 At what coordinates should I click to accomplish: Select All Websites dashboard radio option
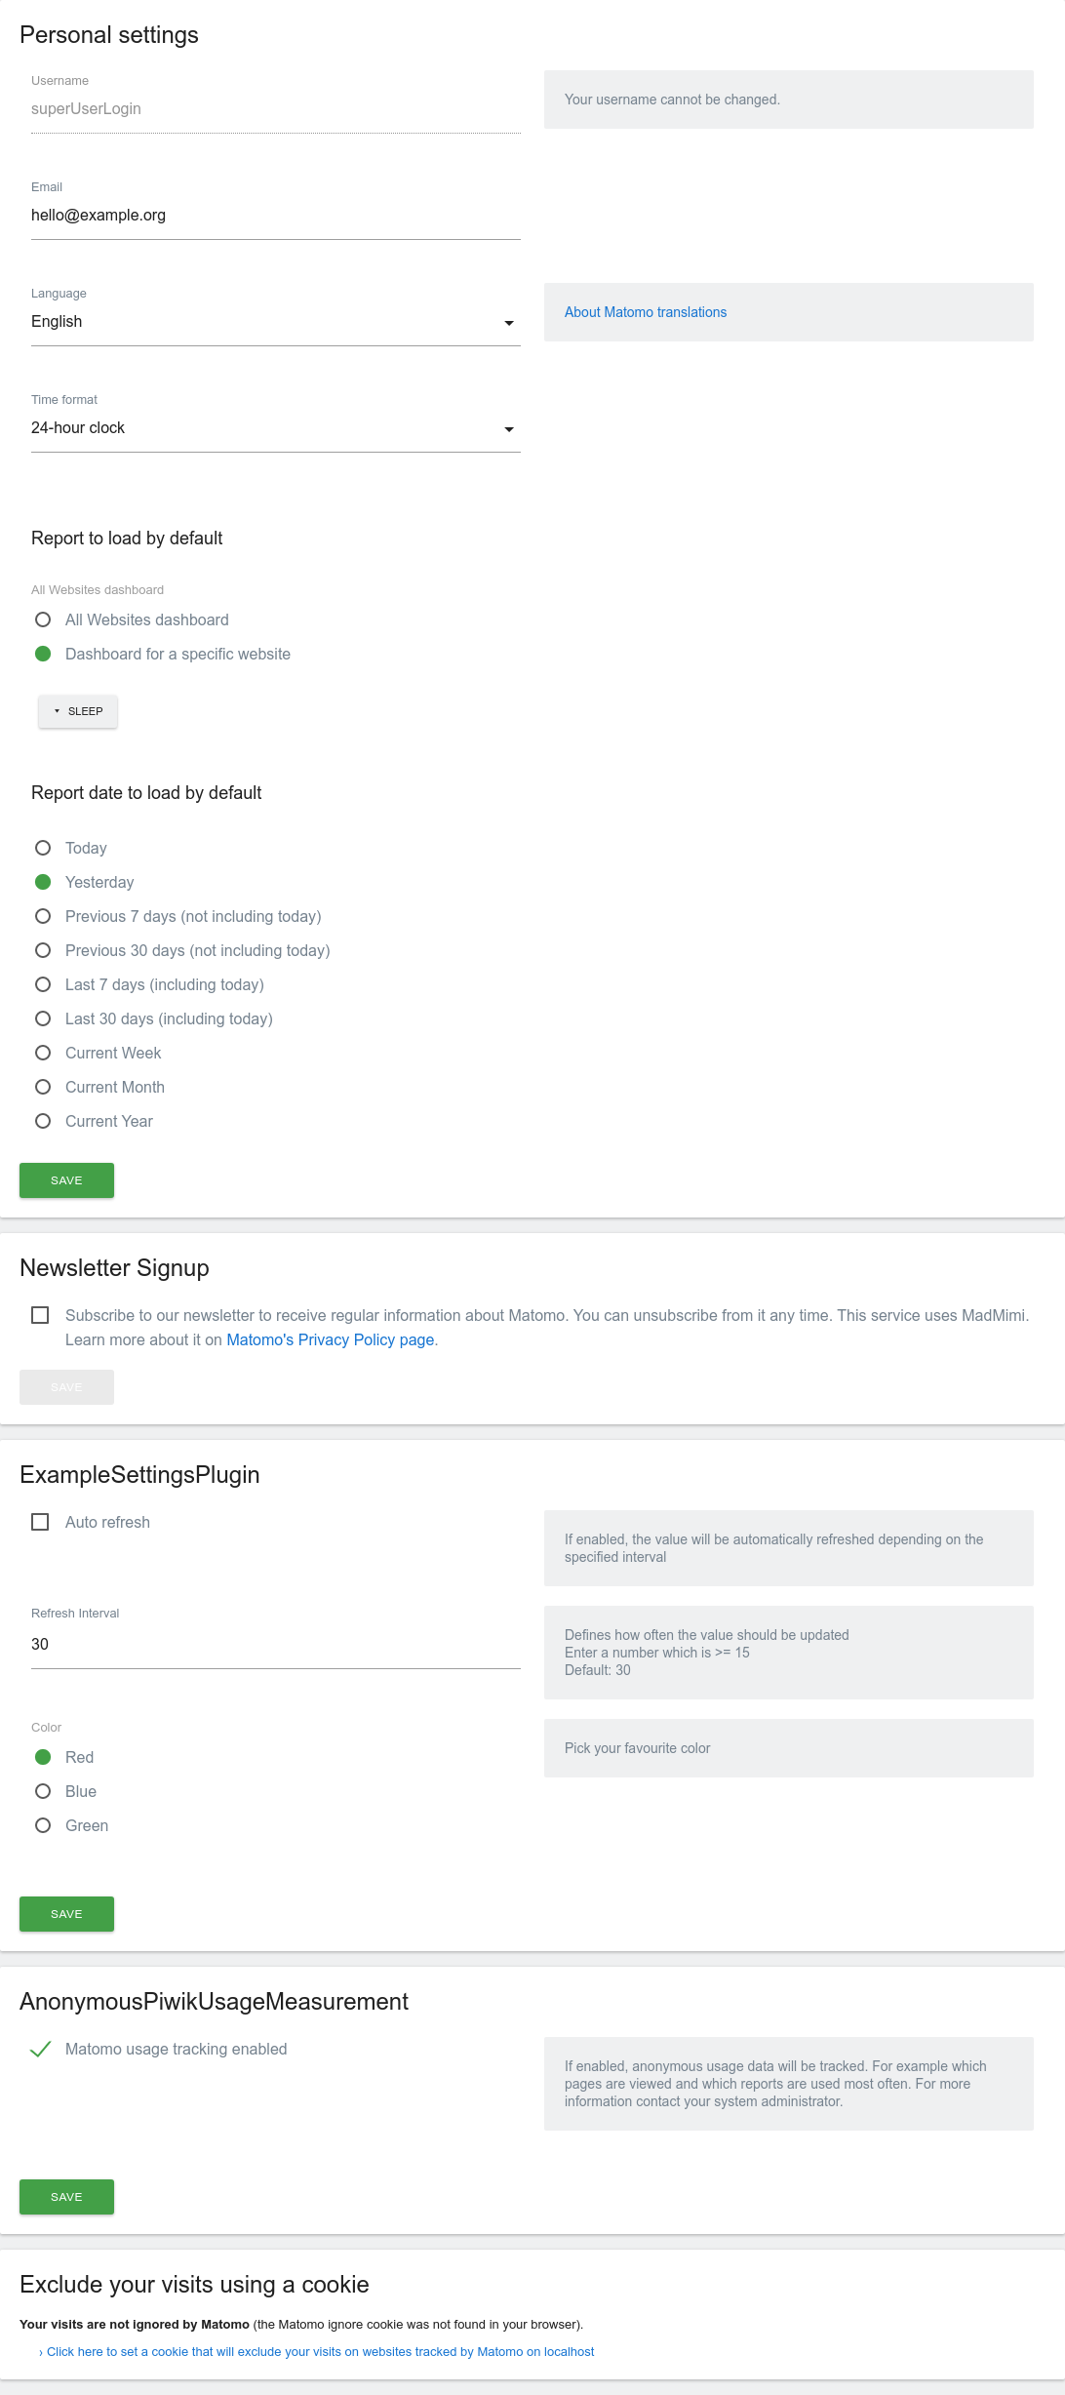(43, 619)
